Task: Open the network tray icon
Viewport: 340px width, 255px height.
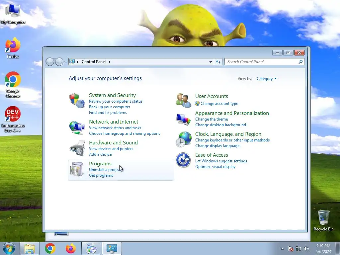Action: (x=298, y=249)
